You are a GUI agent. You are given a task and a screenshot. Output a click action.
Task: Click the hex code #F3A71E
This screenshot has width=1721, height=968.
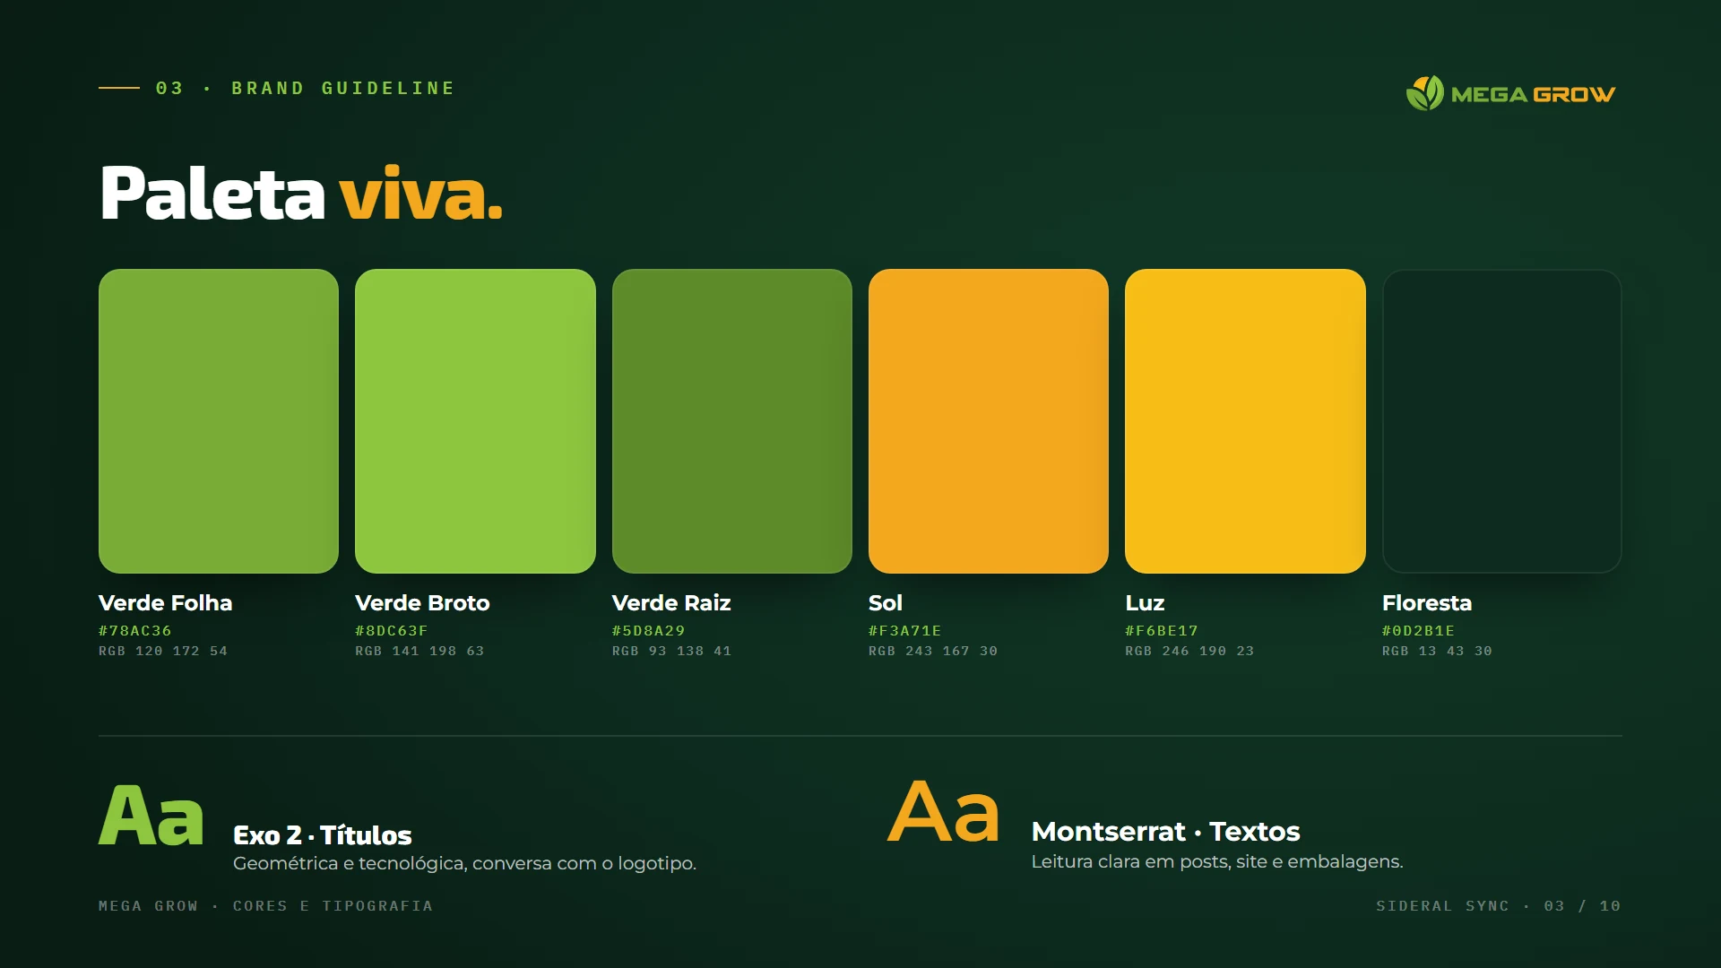click(905, 631)
